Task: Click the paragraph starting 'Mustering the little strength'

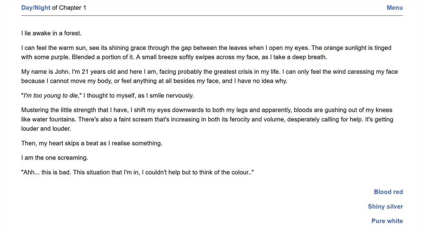Action: coord(207,119)
